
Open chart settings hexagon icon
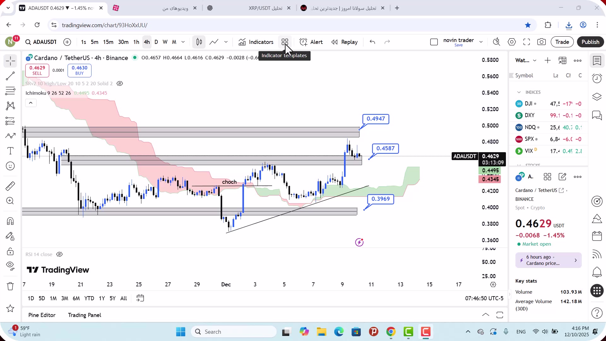coord(512,42)
